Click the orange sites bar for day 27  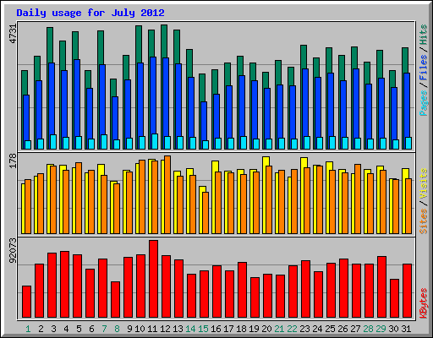[358, 199]
